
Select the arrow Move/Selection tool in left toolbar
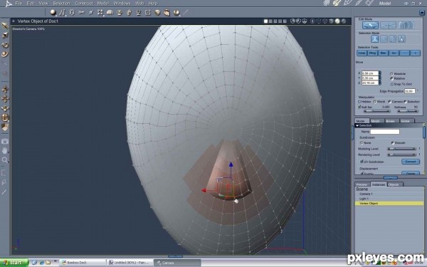[5, 26]
